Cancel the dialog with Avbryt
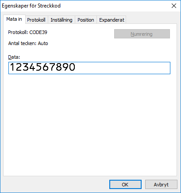Screen dimensions: 181x193 click(x=161, y=185)
